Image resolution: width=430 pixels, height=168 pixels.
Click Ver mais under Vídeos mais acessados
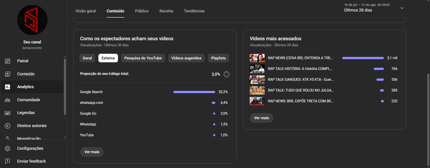[x=261, y=118]
